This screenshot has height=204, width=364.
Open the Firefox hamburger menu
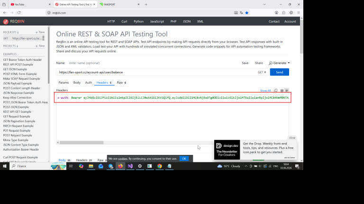[299, 13]
